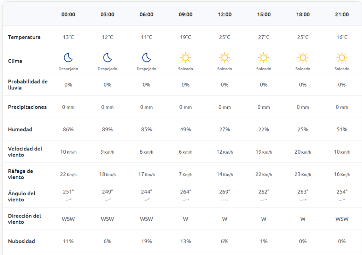Click the 27°C temperature value

[x=264, y=37]
